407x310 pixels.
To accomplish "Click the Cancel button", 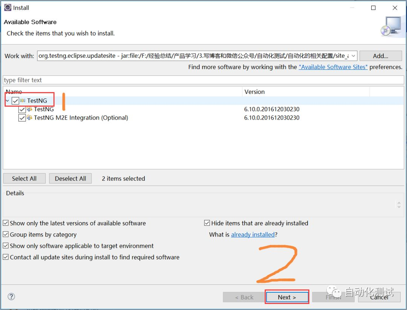I will pyautogui.click(x=379, y=297).
